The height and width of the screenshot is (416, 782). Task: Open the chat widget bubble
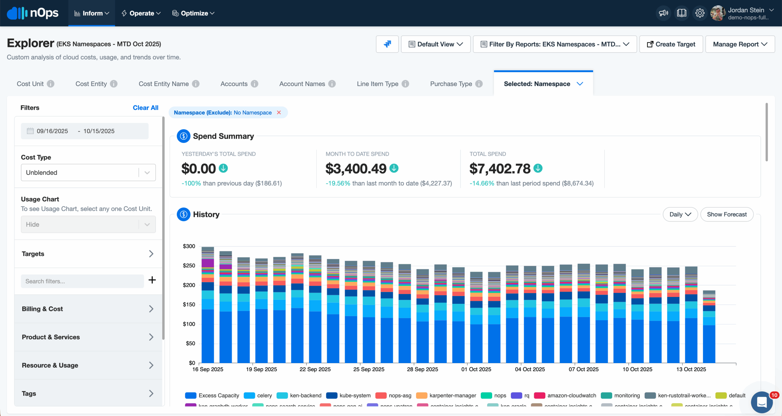(762, 402)
